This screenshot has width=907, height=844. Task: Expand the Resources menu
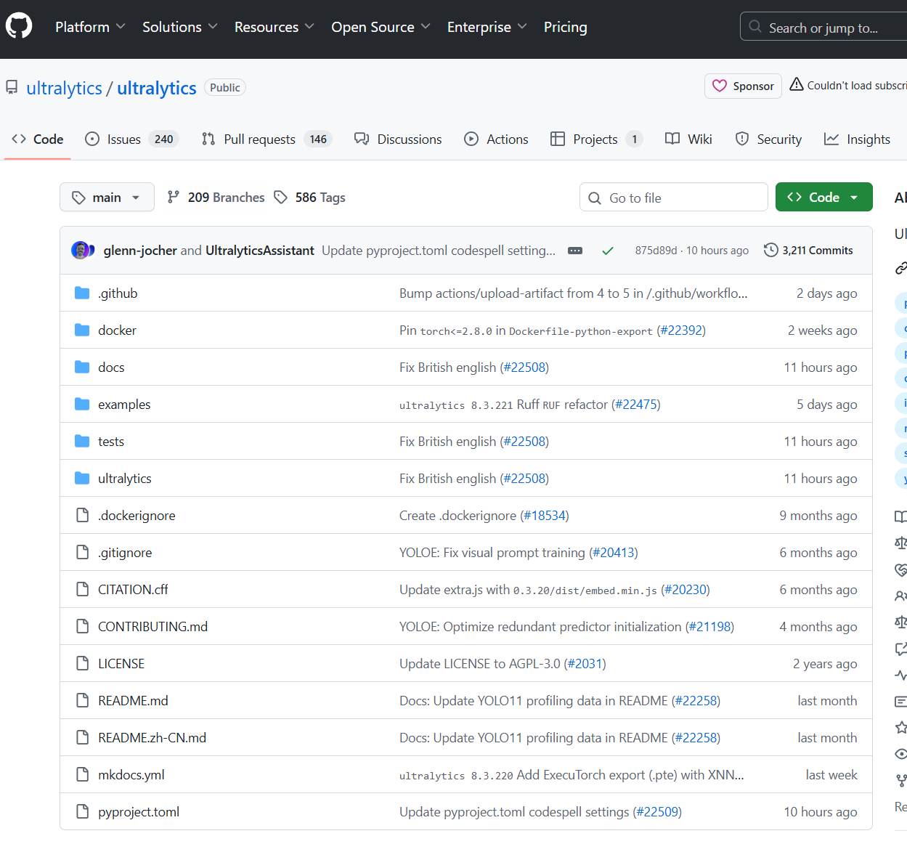pyautogui.click(x=274, y=27)
